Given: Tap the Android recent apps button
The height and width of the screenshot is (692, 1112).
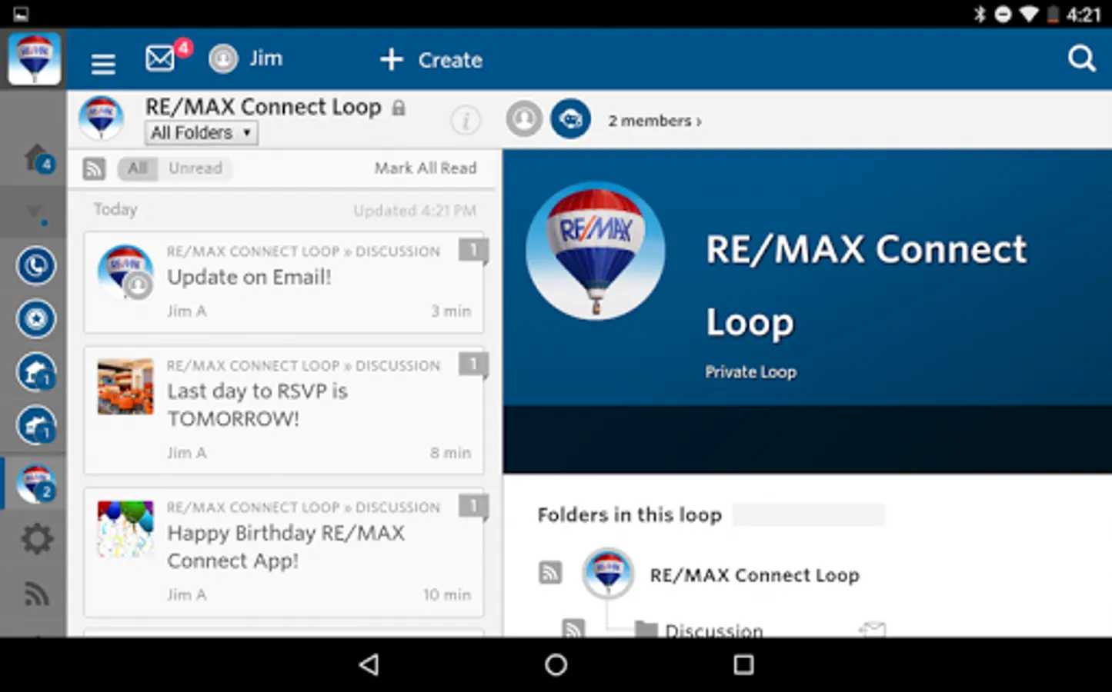Looking at the screenshot, I should [x=743, y=664].
